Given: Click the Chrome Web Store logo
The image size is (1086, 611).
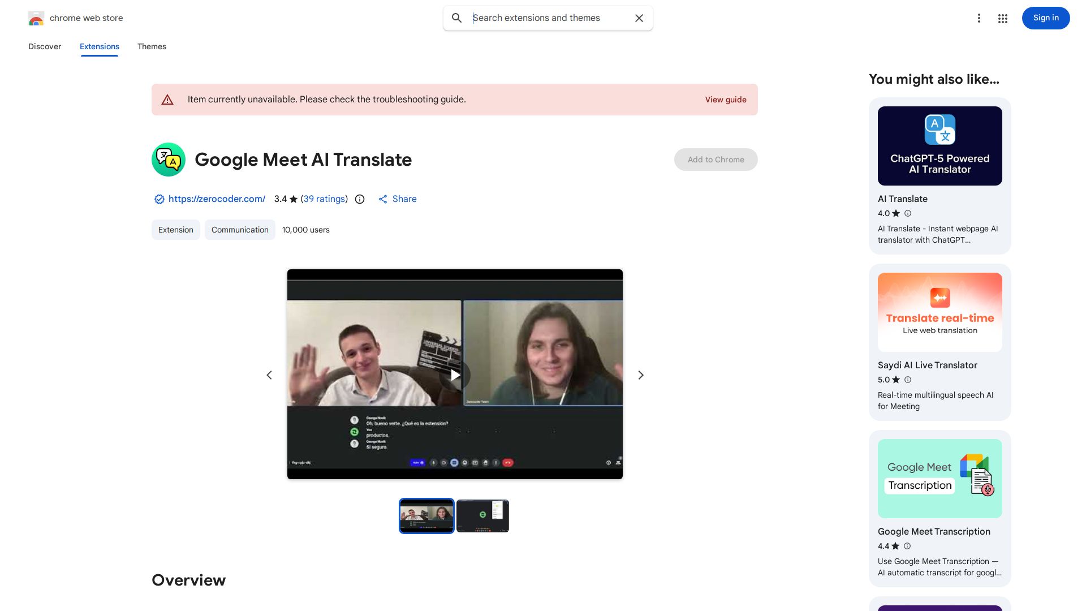Looking at the screenshot, I should 36,18.
